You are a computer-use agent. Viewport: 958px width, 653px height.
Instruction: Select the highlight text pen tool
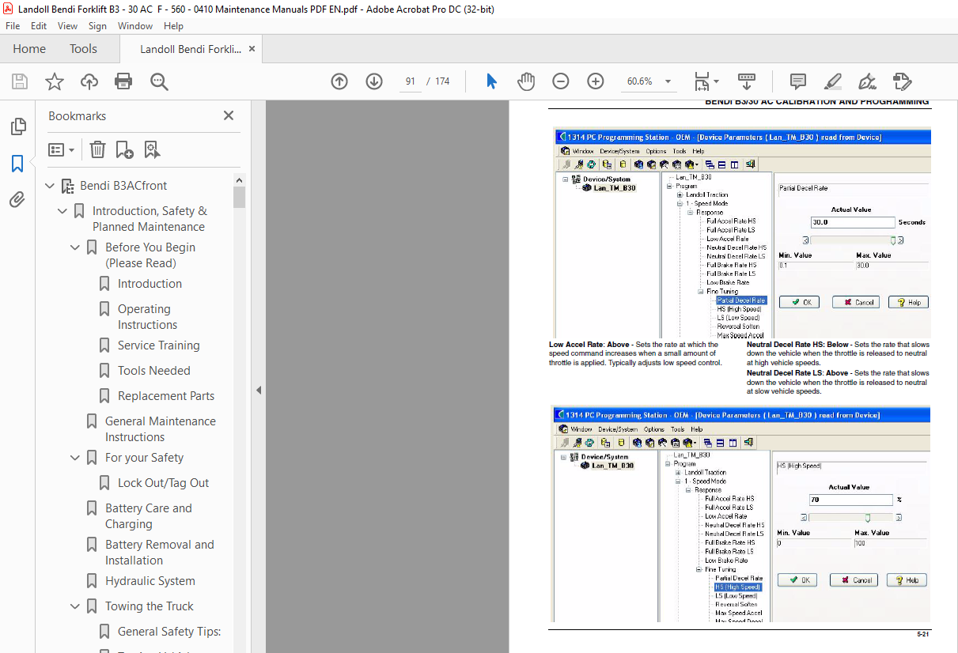coord(832,81)
